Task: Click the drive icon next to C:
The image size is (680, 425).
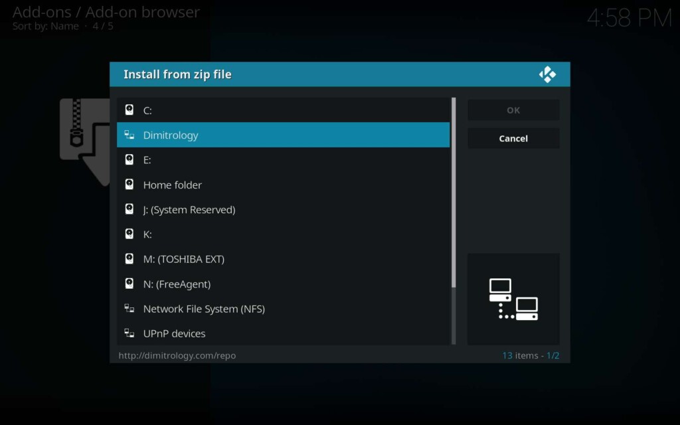Action: point(129,110)
